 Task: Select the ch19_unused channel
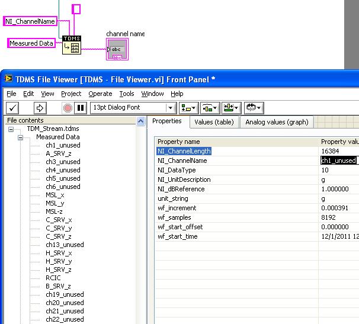tap(65, 294)
